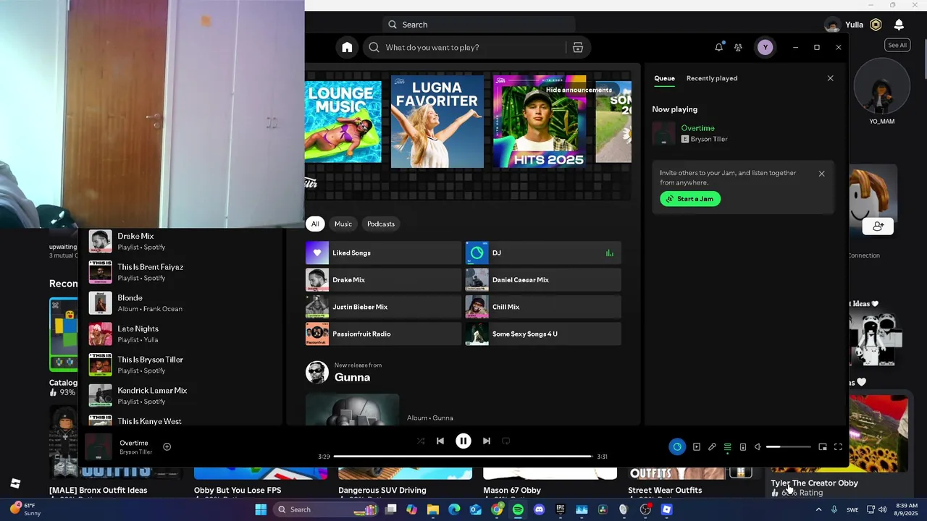This screenshot has height=521, width=927.
Task: Switch to the Queue tab
Action: (x=664, y=78)
